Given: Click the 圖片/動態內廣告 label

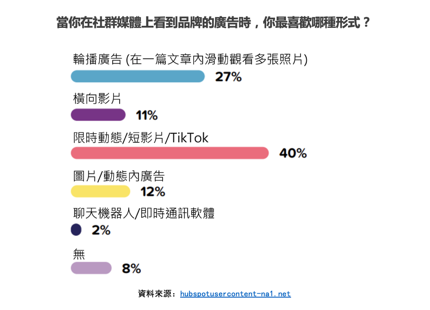Looking at the screenshot, I should point(119,176).
